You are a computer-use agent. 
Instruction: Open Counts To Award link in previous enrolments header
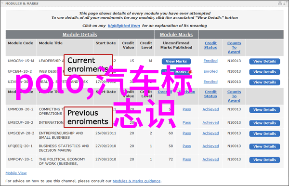point(234,96)
